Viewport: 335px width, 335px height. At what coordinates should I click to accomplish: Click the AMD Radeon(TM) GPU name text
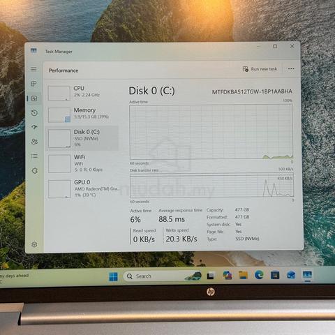tap(96, 189)
